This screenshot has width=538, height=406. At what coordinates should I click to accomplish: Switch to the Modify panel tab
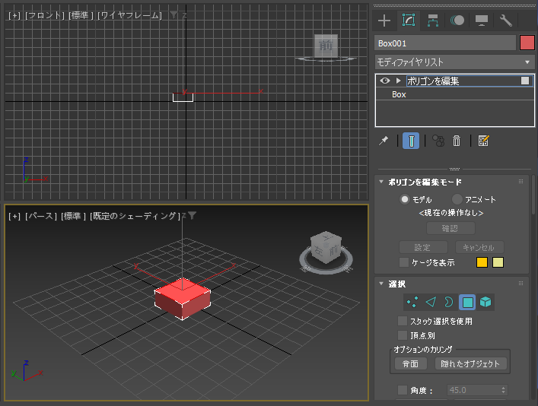(x=409, y=21)
